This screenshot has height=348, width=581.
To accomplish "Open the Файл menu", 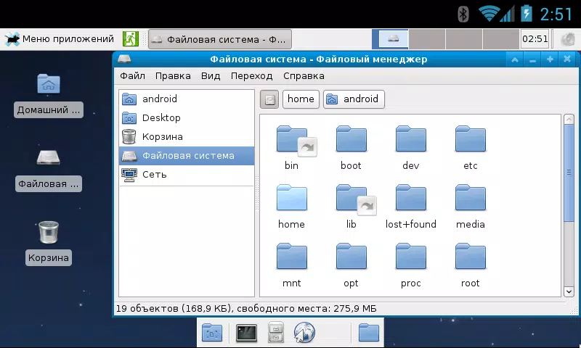I will 132,76.
